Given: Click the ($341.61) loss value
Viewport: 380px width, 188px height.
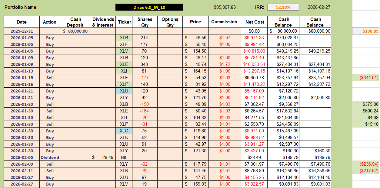Looking at the screenshot, I should tap(366, 78).
